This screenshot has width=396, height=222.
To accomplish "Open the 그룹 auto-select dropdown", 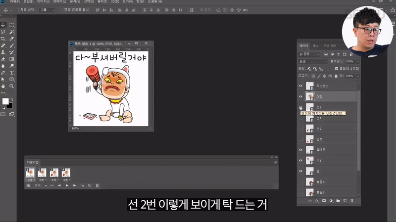I will point(47,10).
